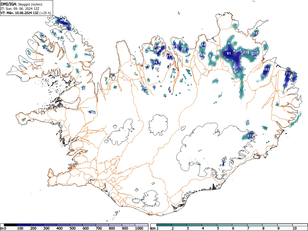
Task: Select the visibility value 187 on the map
Action: tap(256, 33)
